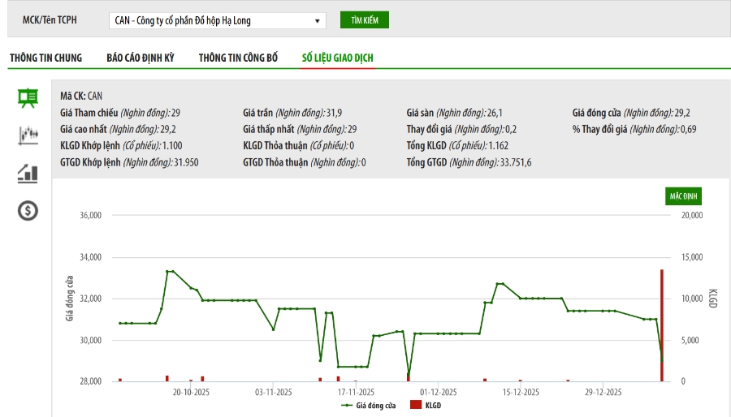The image size is (731, 417).
Task: Click the 15-12-2025 x-axis date label
Action: [x=521, y=392]
